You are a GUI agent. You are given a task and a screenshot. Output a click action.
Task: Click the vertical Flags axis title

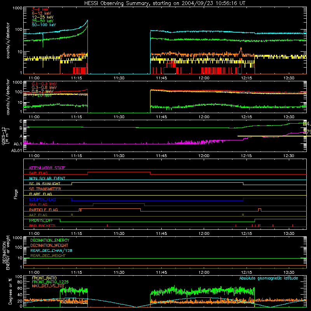point(16,194)
